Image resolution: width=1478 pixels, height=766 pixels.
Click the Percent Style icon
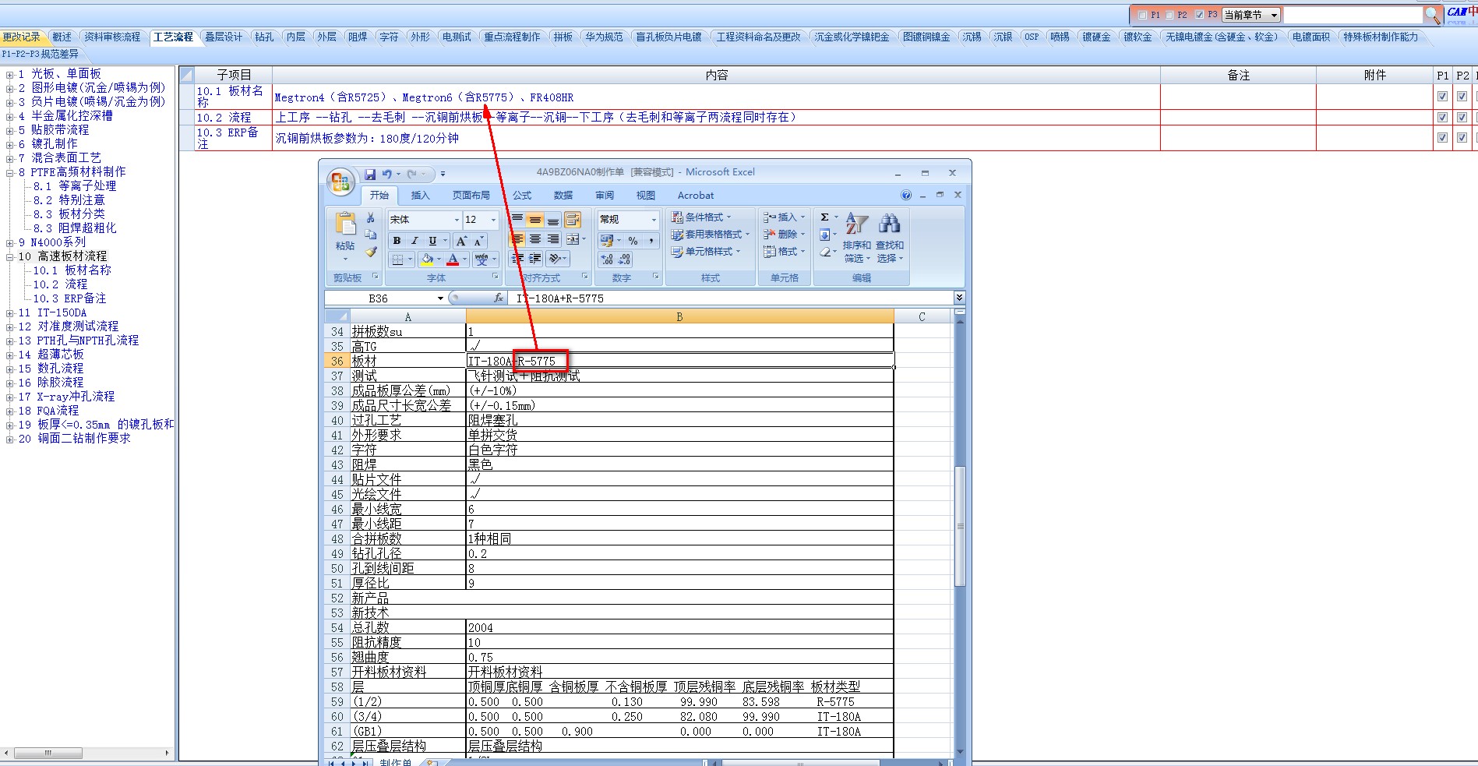[x=633, y=241]
